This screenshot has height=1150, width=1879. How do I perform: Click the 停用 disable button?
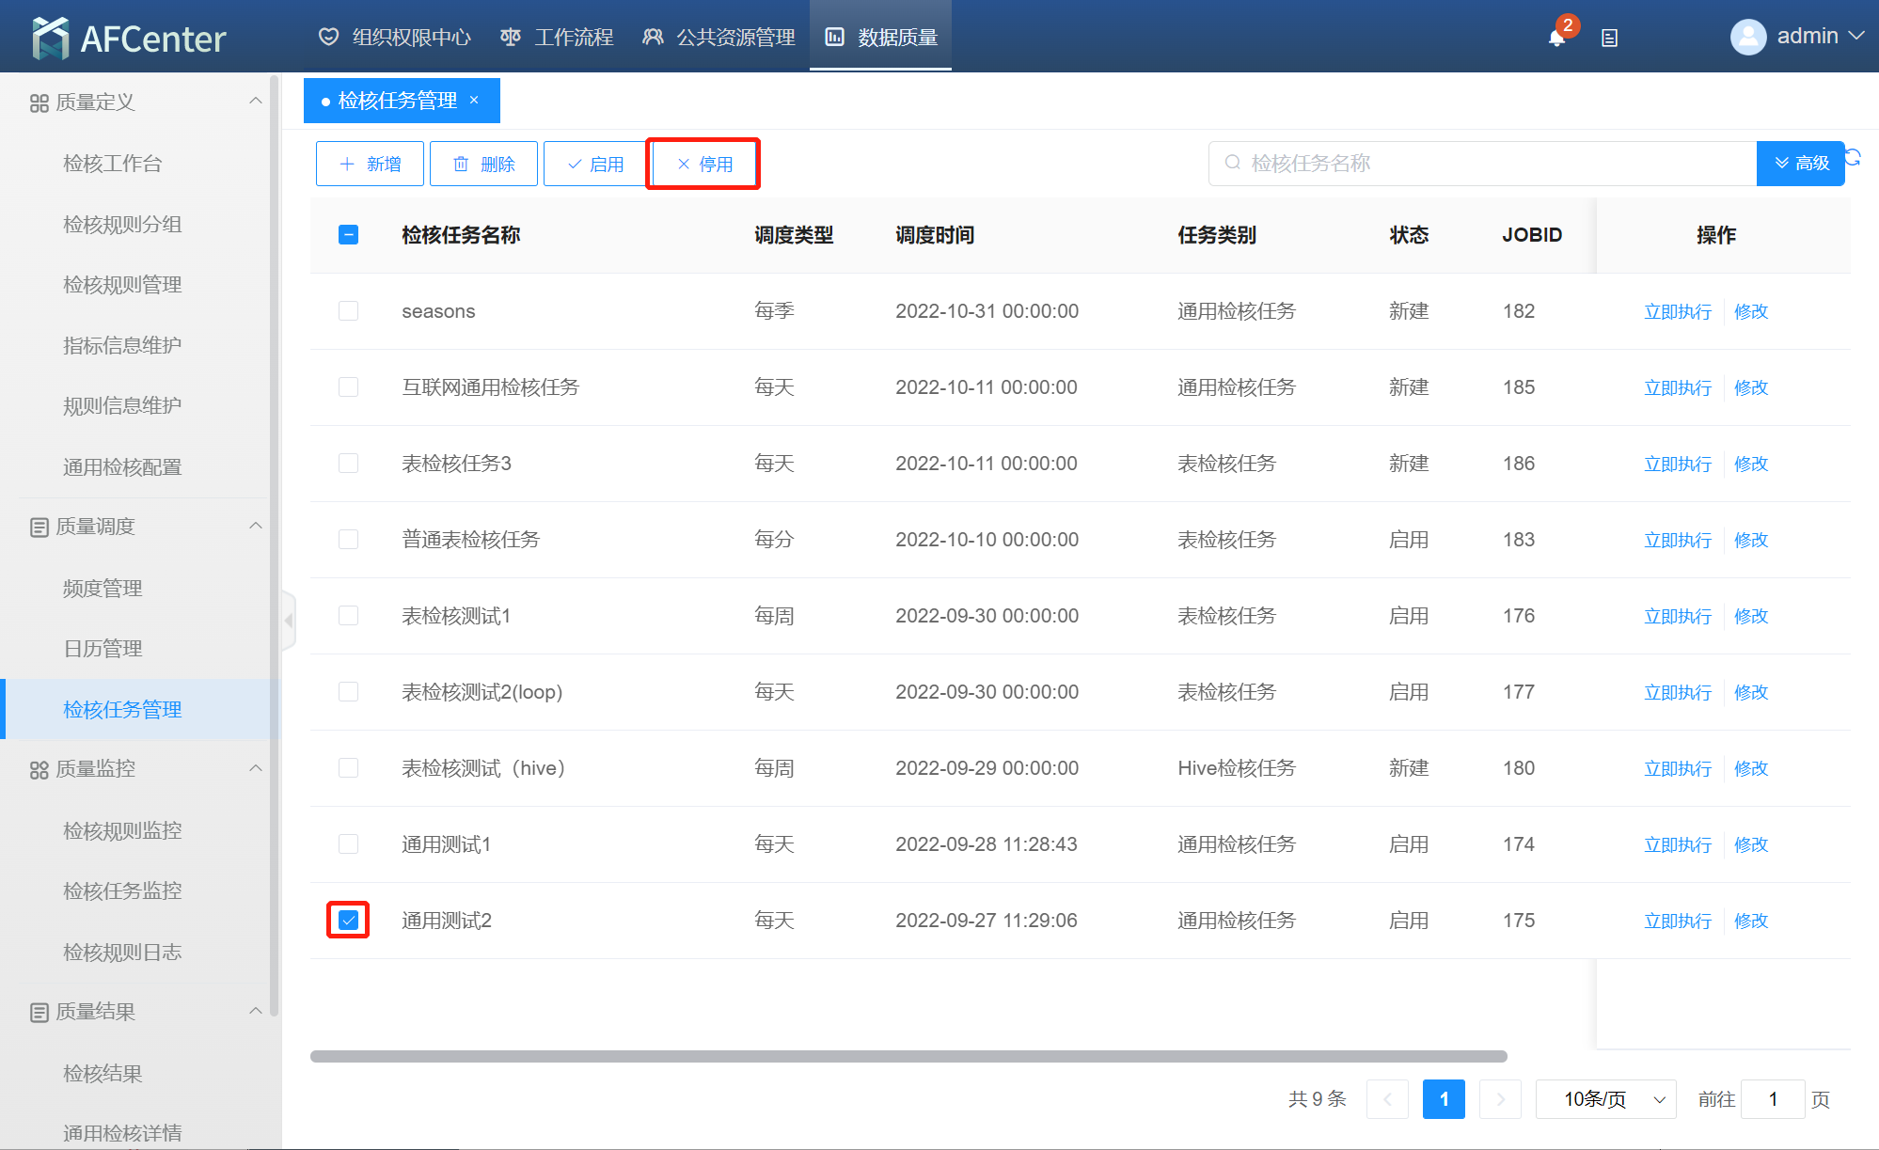704,164
